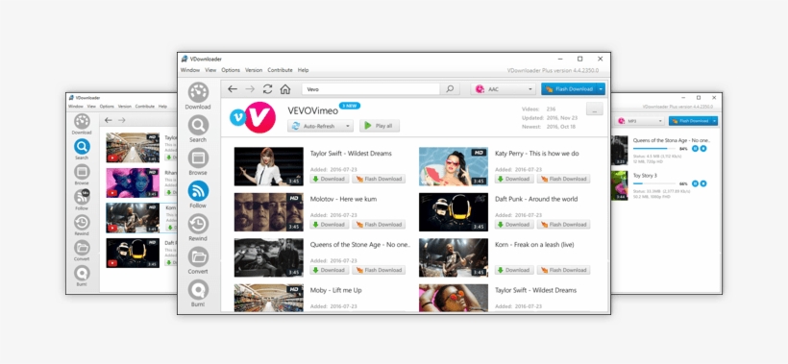Screen dimensions: 788x364
Task: Open the supermarket aisle thumbnail in left window
Action: (x=133, y=148)
